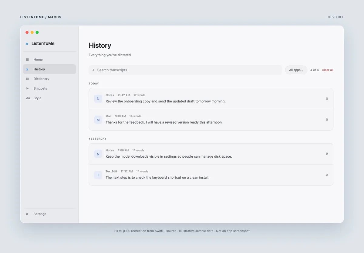The image size is (364, 253).
Task: Click the 'YESTERDAY' section header
Action: [98, 139]
